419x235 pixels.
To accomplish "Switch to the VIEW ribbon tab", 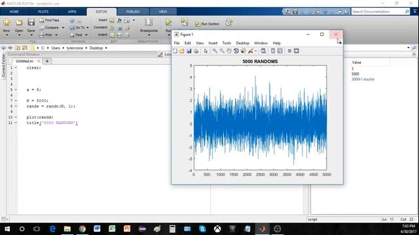I will pos(163,12).
